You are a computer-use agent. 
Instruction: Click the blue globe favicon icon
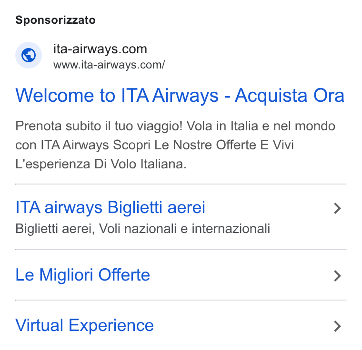coord(29,55)
